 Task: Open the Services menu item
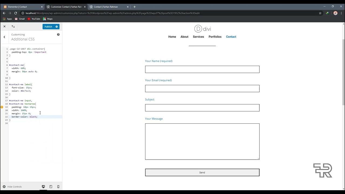pos(198,37)
